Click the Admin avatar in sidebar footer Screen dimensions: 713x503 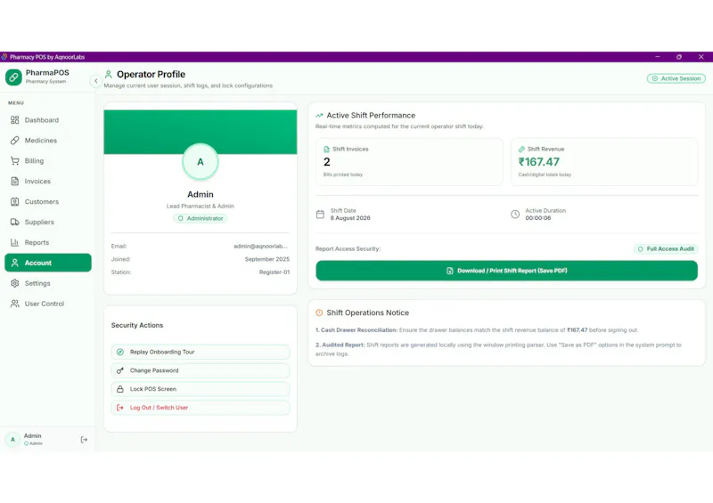click(x=12, y=440)
